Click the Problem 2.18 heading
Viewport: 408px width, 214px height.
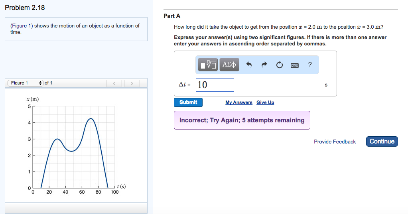click(x=25, y=8)
